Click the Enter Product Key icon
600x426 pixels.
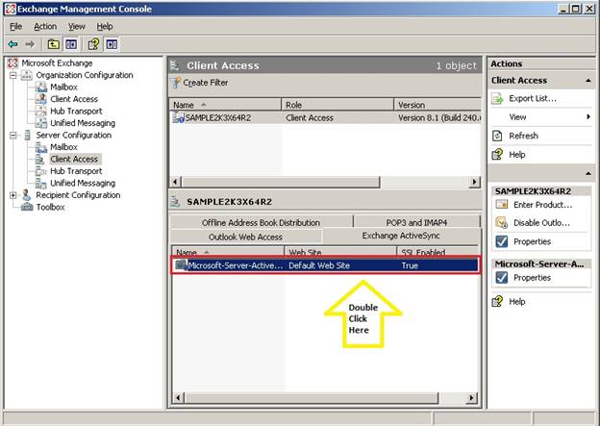click(x=501, y=205)
